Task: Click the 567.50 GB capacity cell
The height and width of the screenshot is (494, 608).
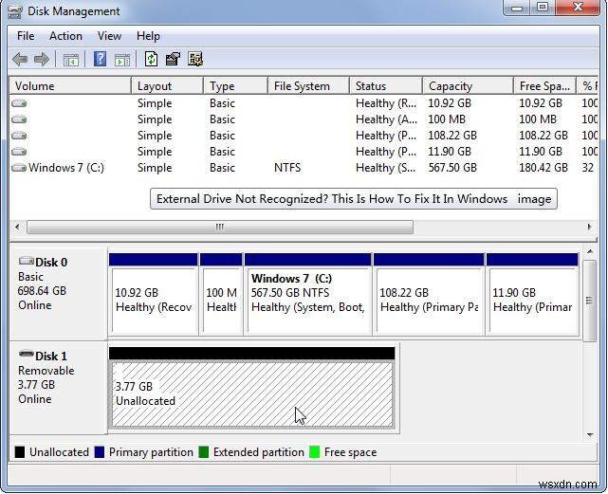Action: click(452, 168)
